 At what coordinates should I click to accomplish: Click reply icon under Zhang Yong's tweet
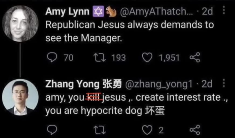click(51, 130)
